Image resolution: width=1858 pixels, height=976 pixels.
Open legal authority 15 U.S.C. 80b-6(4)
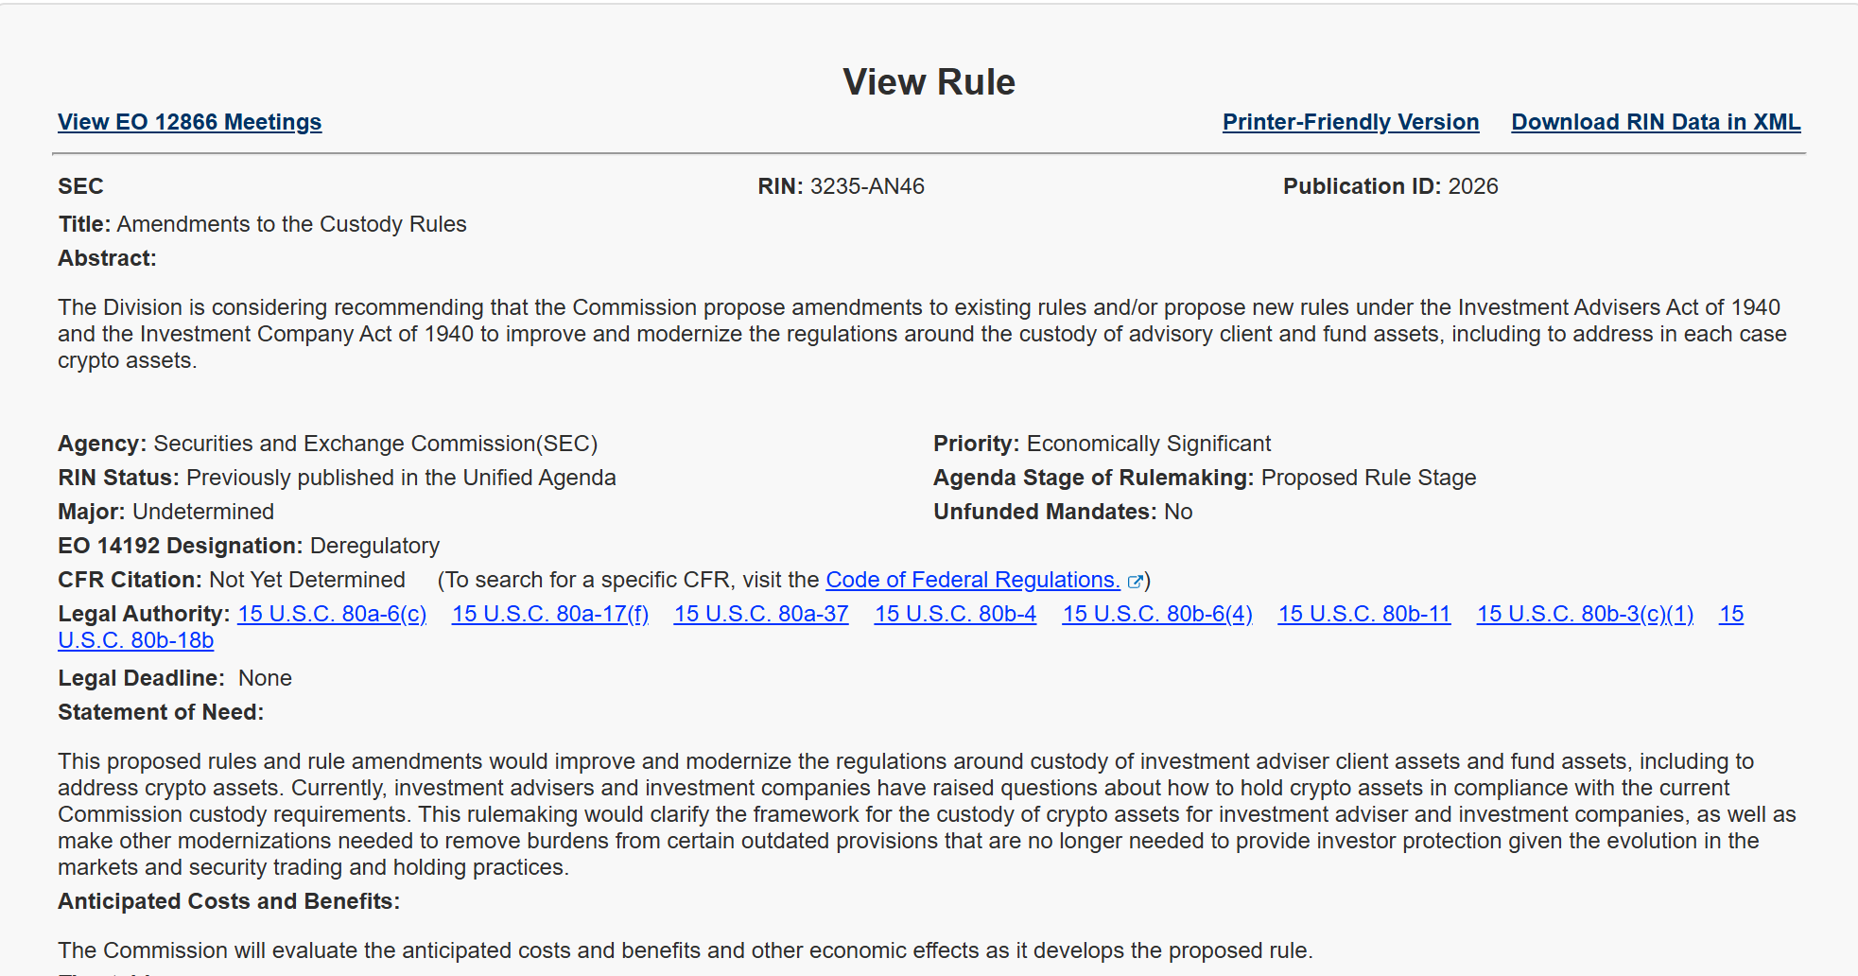click(1157, 614)
